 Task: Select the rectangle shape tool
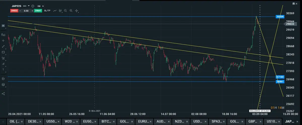[x=3, y=52]
